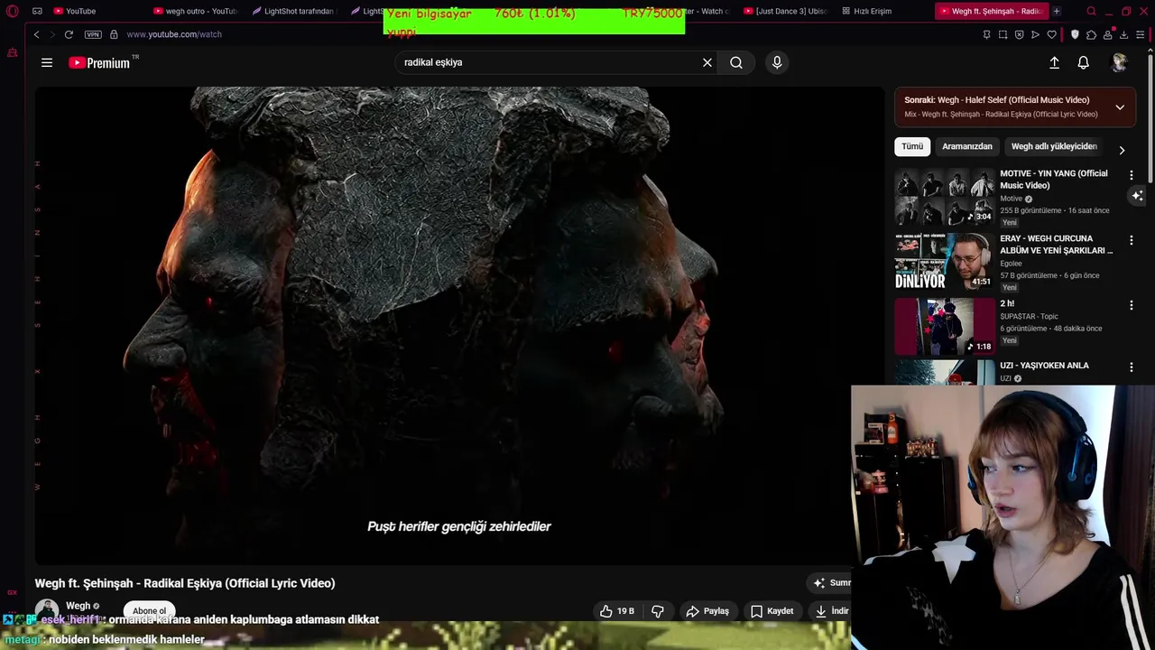Viewport: 1155px width, 650px height.
Task: Open the Wegh channel name link
Action: pyautogui.click(x=78, y=606)
